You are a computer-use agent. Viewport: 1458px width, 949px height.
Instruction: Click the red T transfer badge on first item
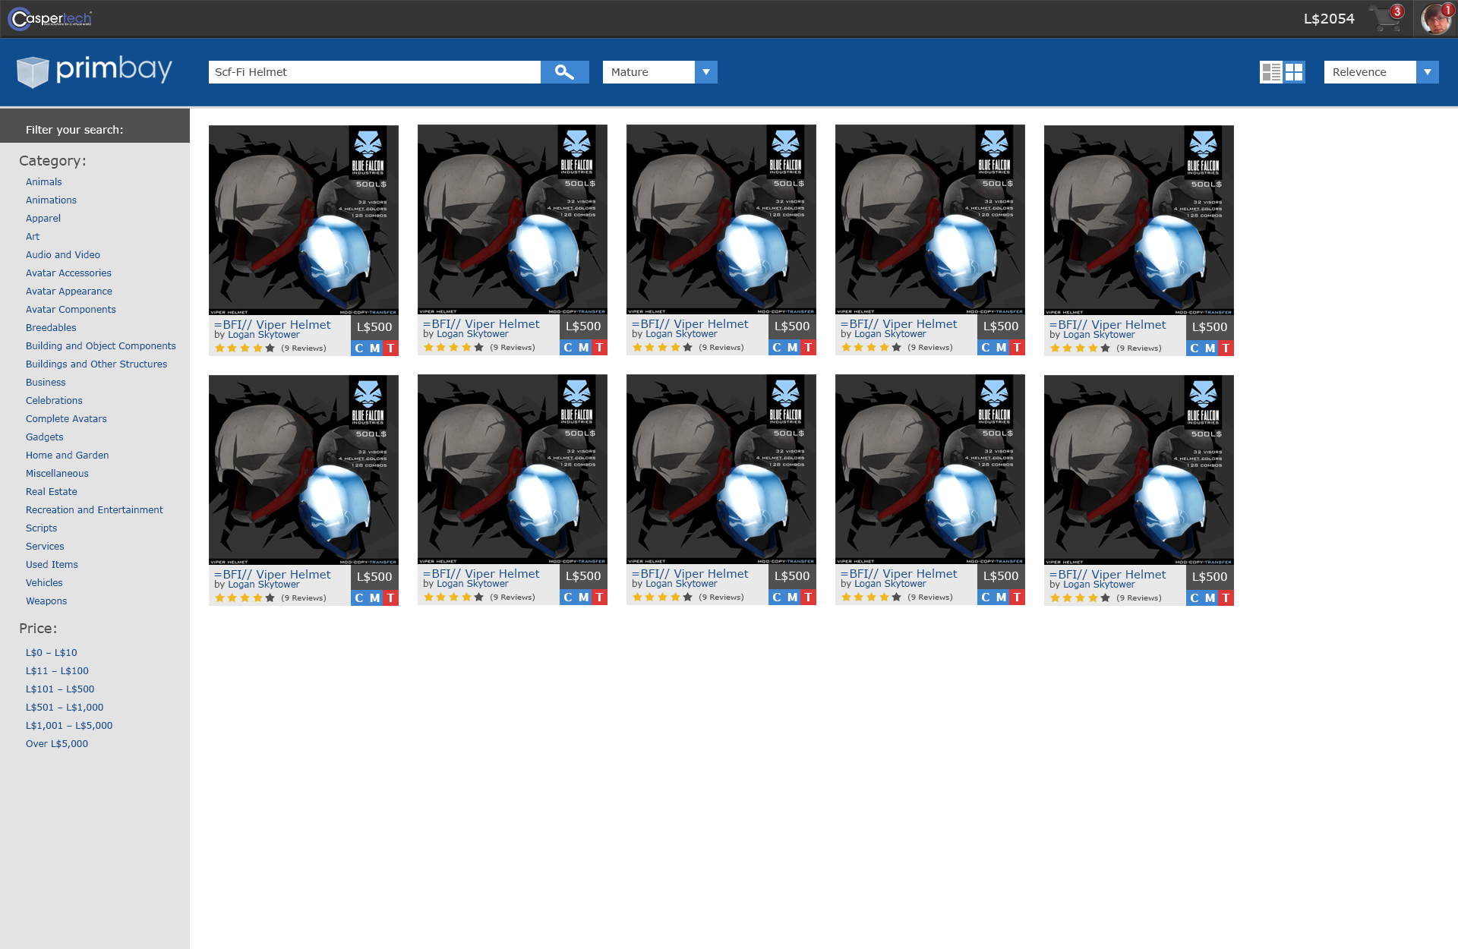(x=390, y=348)
